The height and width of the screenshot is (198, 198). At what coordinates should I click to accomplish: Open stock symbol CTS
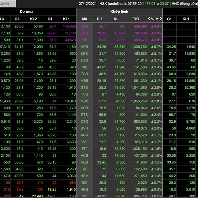point(84,60)
